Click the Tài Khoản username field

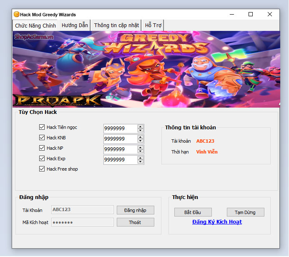click(x=83, y=209)
